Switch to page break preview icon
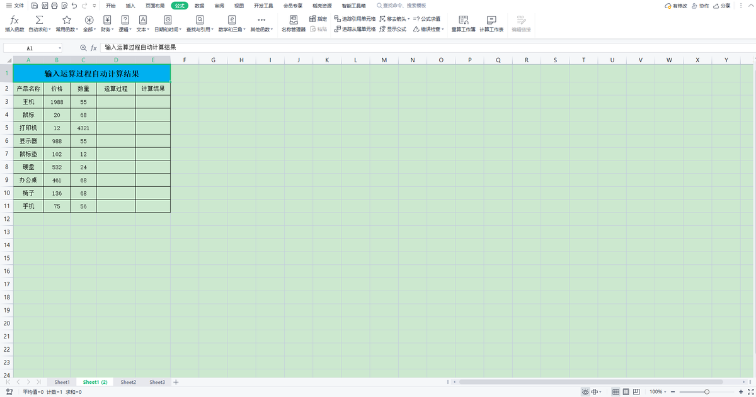Viewport: 756px width, 397px height. click(637, 391)
